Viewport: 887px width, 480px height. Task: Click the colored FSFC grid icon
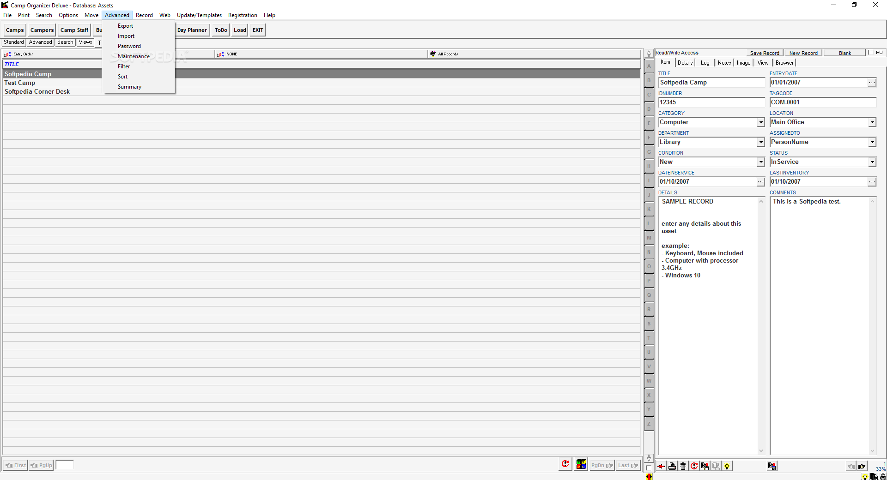(x=581, y=464)
